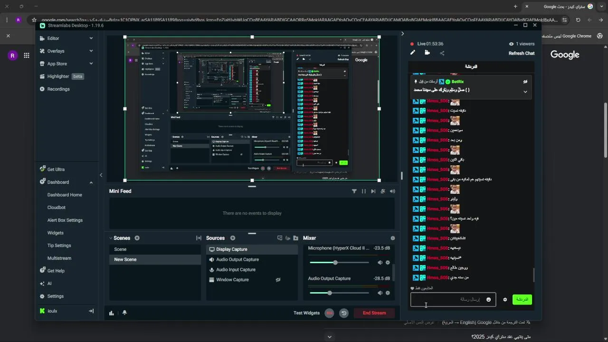Open the Mixer settings gear
This screenshot has height=342, width=608.
pyautogui.click(x=392, y=238)
